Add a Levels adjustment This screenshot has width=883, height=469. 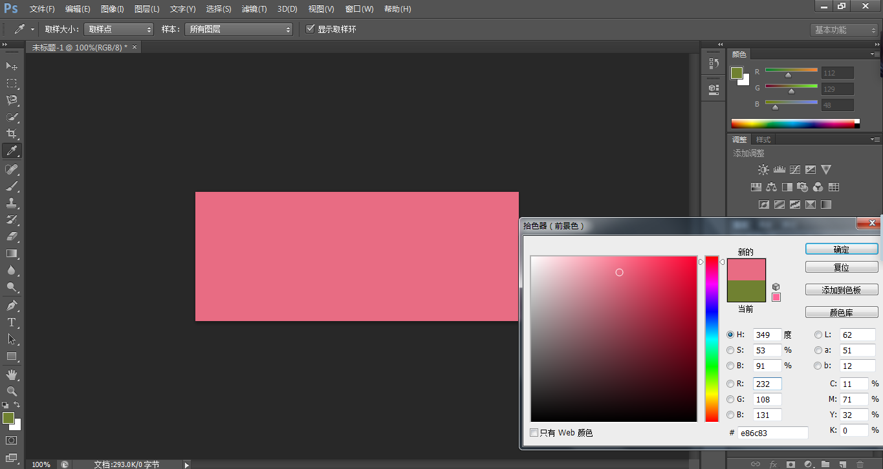click(x=779, y=170)
